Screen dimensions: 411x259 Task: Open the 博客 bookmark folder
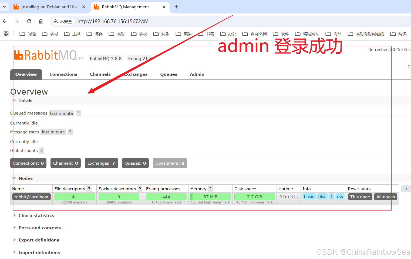tap(95, 34)
